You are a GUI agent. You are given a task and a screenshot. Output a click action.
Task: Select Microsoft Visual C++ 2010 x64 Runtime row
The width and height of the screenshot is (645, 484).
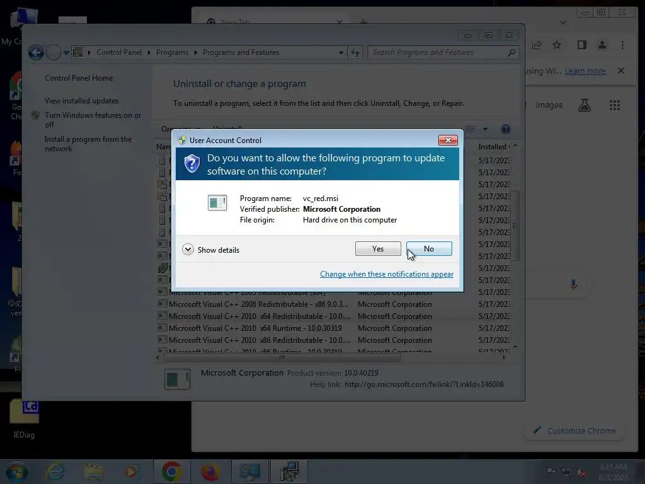click(333, 328)
